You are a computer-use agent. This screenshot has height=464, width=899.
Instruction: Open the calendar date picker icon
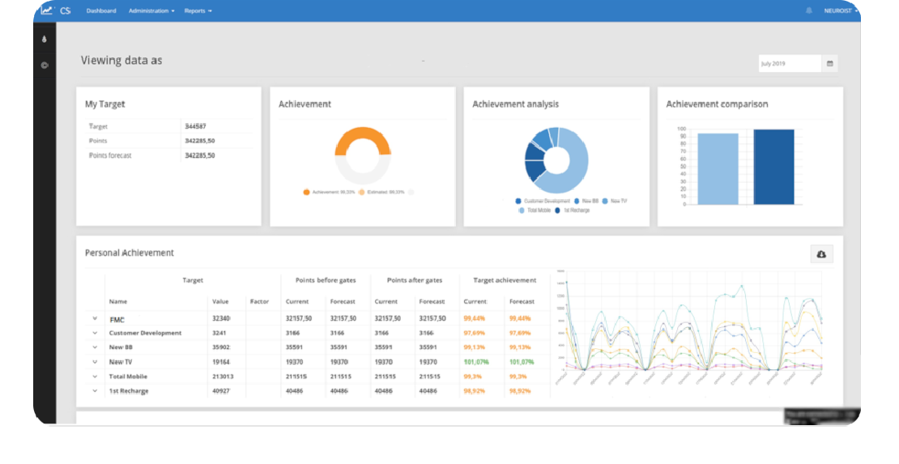(x=829, y=63)
